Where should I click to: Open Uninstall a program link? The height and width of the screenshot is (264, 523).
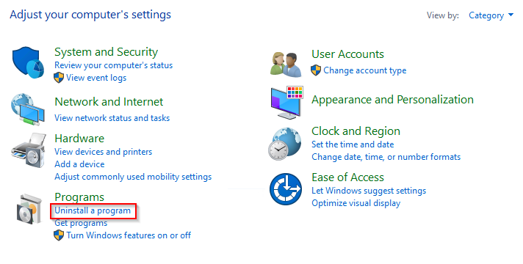93,210
